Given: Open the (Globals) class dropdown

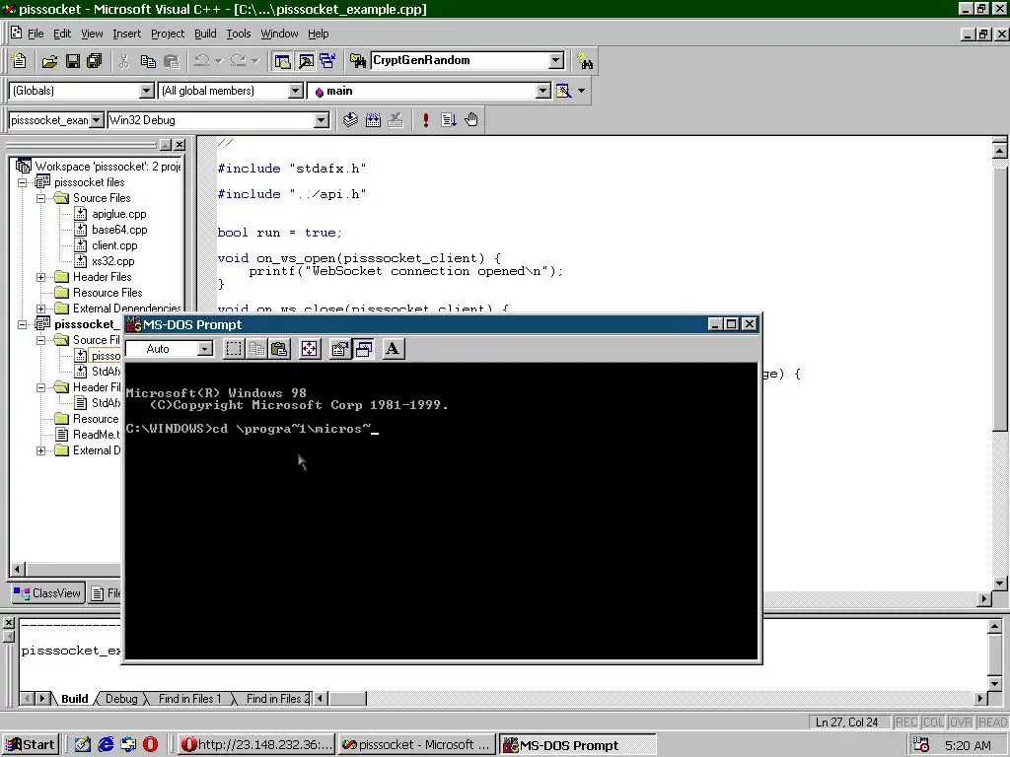Looking at the screenshot, I should point(147,91).
